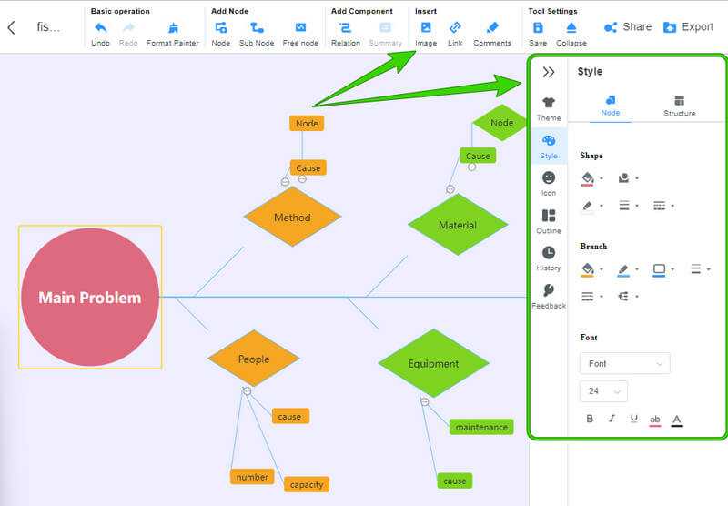Screen dimensions: 728x506
Task: Select the maintenance node
Action: pos(481,427)
